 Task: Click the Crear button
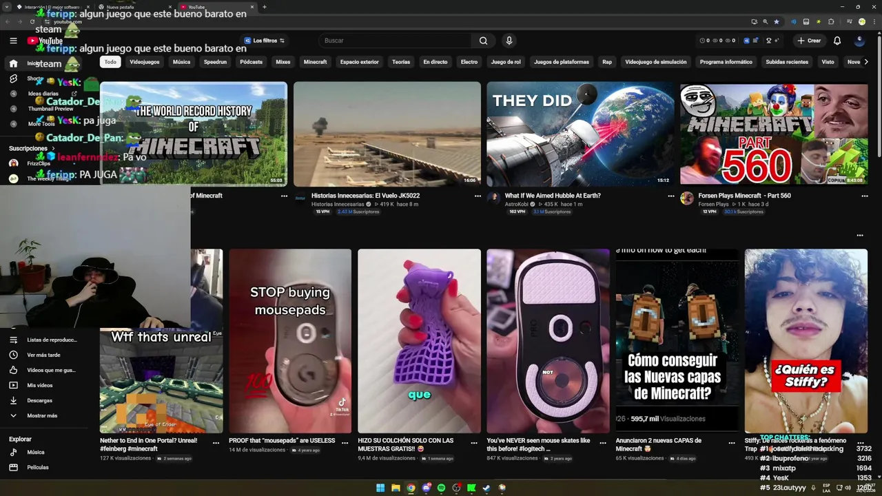click(x=809, y=41)
